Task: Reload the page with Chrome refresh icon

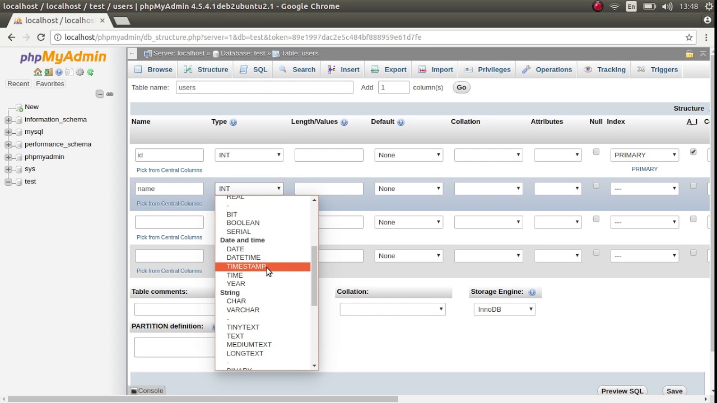Action: [40, 37]
